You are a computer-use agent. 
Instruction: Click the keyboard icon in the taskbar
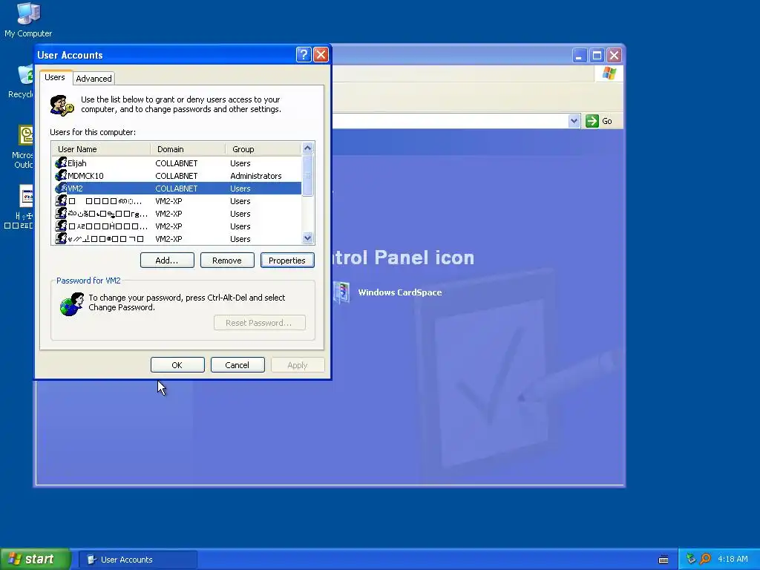point(664,560)
